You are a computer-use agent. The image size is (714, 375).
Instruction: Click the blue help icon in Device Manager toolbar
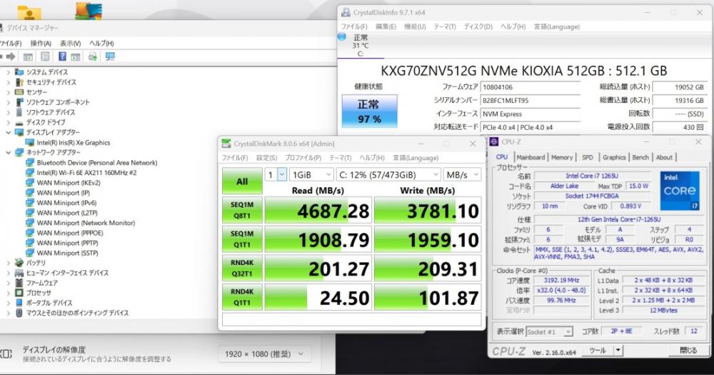coord(62,56)
